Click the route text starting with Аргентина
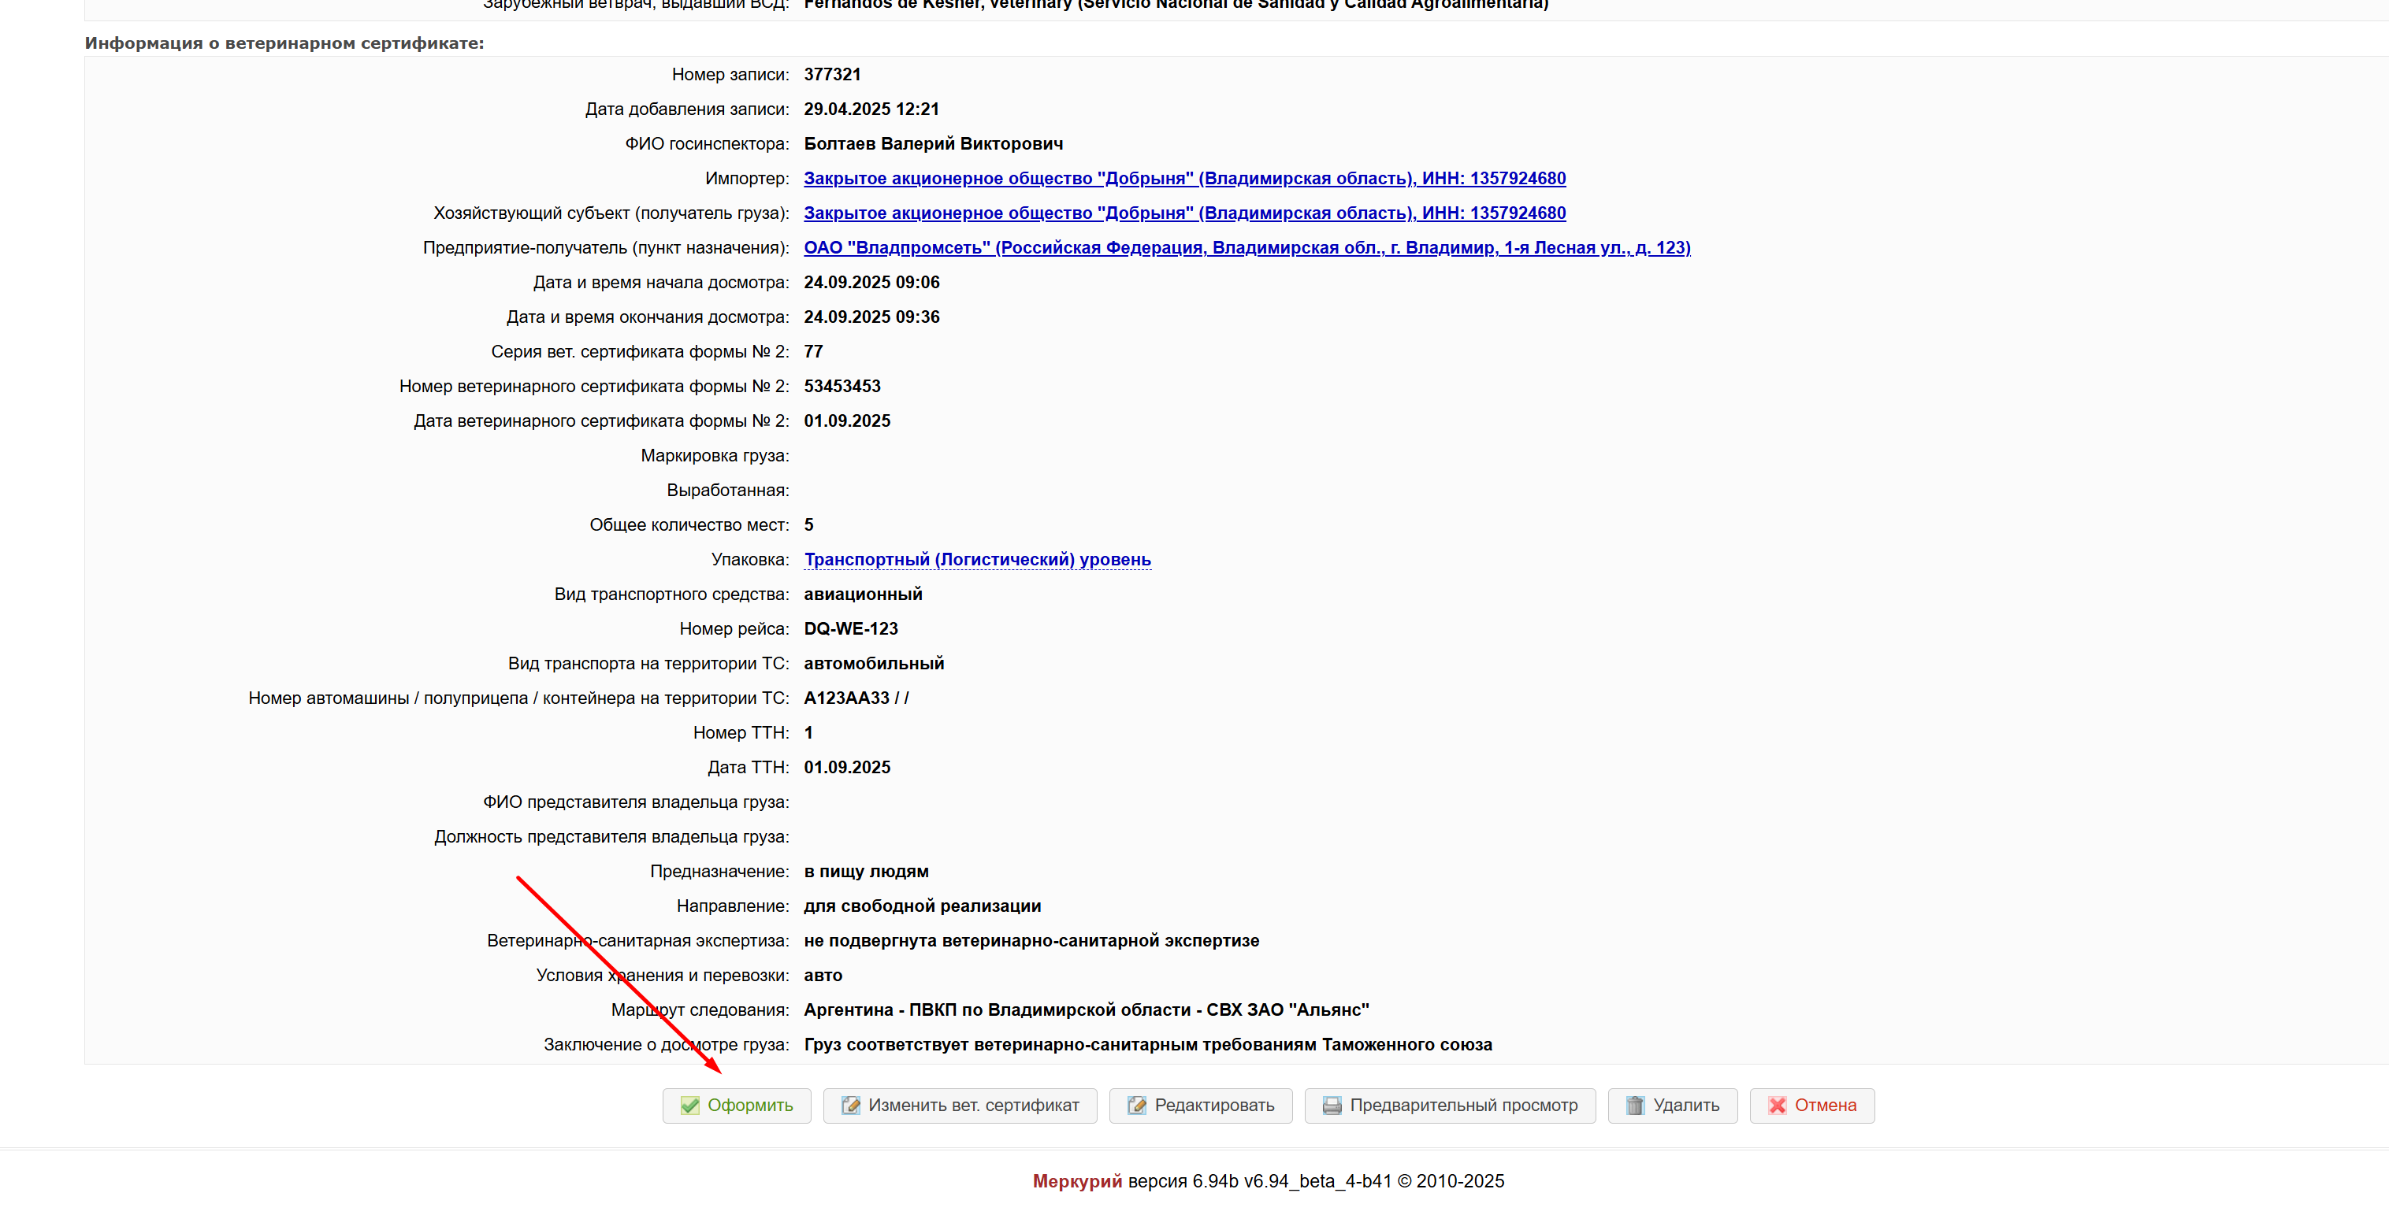The image size is (2389, 1215). pyautogui.click(x=1085, y=1010)
